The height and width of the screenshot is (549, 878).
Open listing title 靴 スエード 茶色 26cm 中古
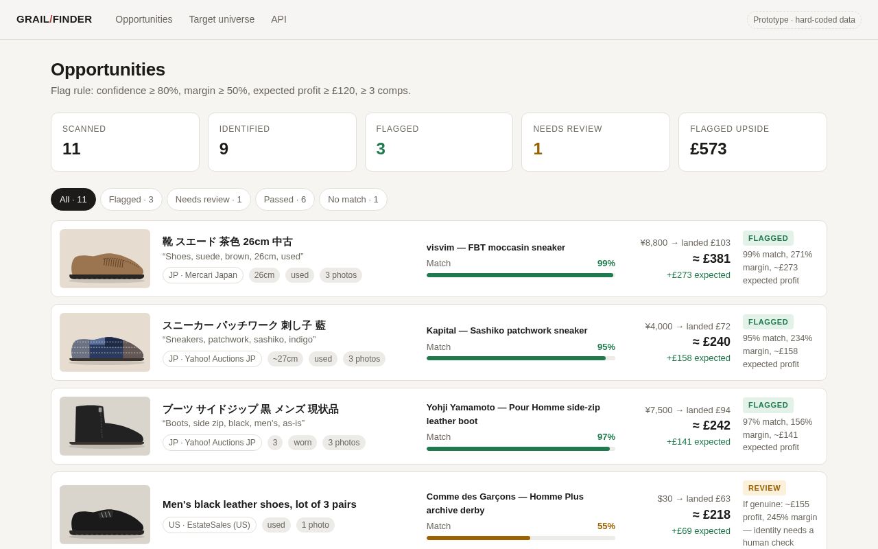click(228, 242)
